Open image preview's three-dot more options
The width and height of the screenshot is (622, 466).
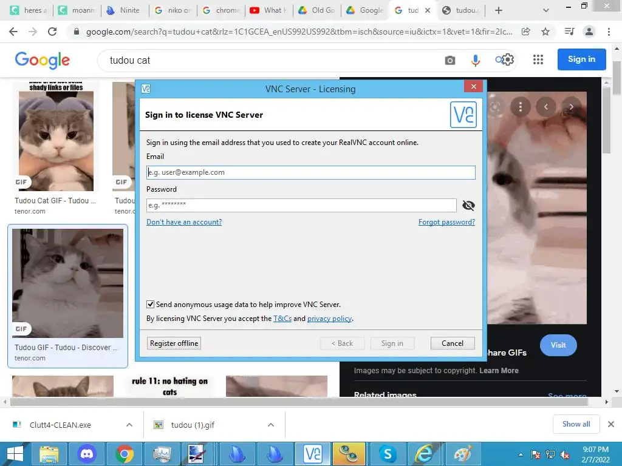pos(520,107)
